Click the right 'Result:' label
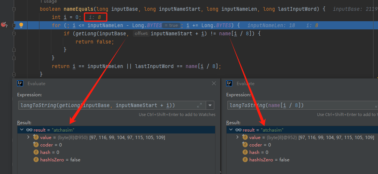 (x=233, y=123)
